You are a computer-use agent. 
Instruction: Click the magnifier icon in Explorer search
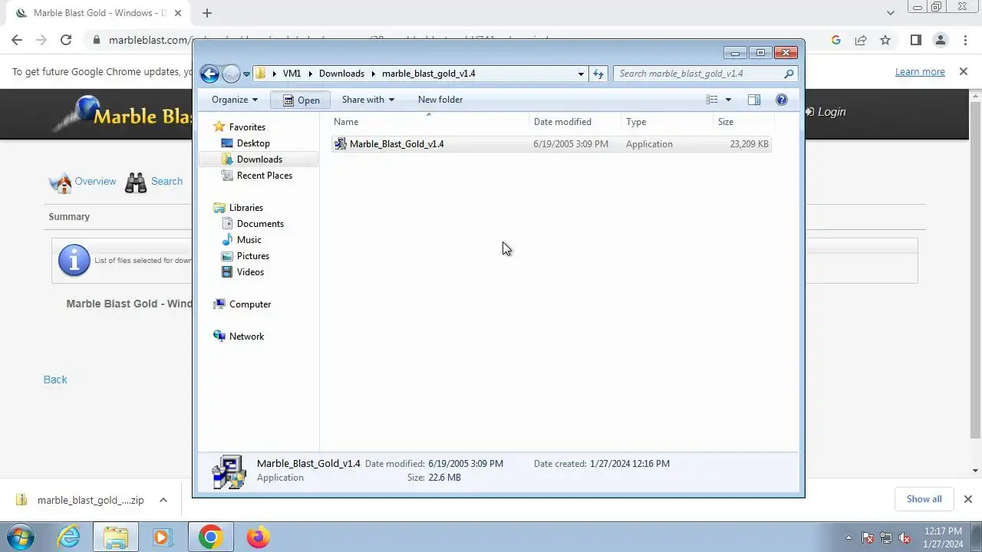tap(789, 74)
